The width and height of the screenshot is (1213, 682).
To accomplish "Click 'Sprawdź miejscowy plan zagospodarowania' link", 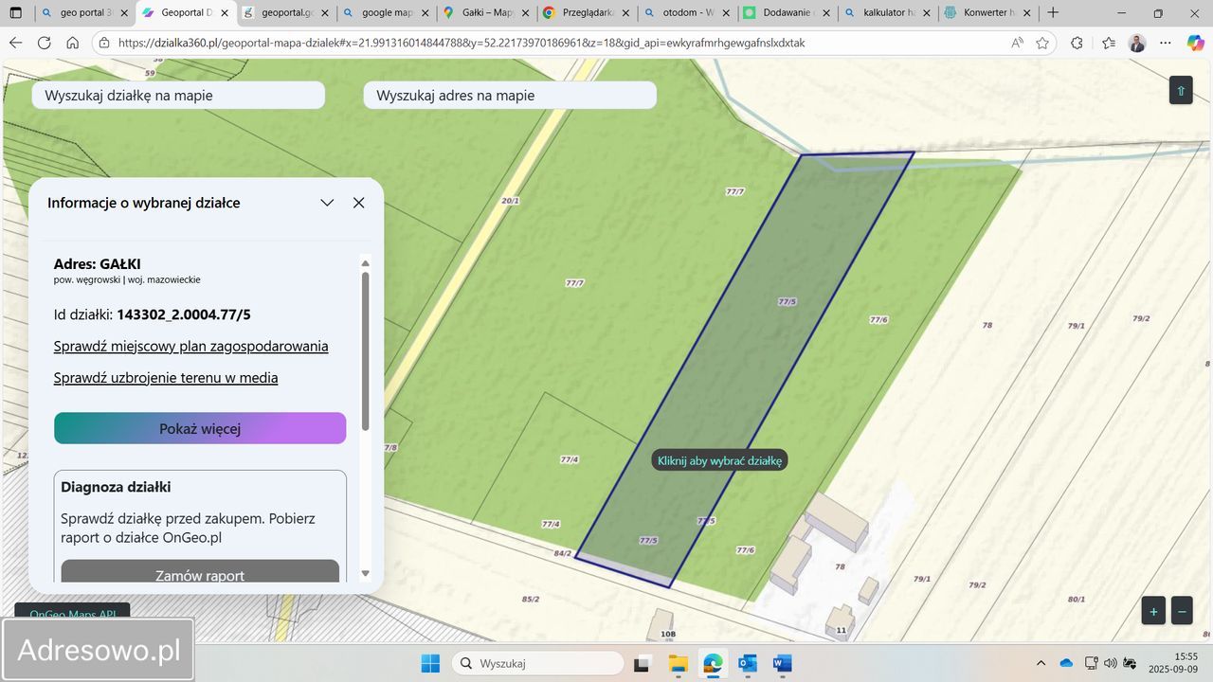I will tap(190, 346).
